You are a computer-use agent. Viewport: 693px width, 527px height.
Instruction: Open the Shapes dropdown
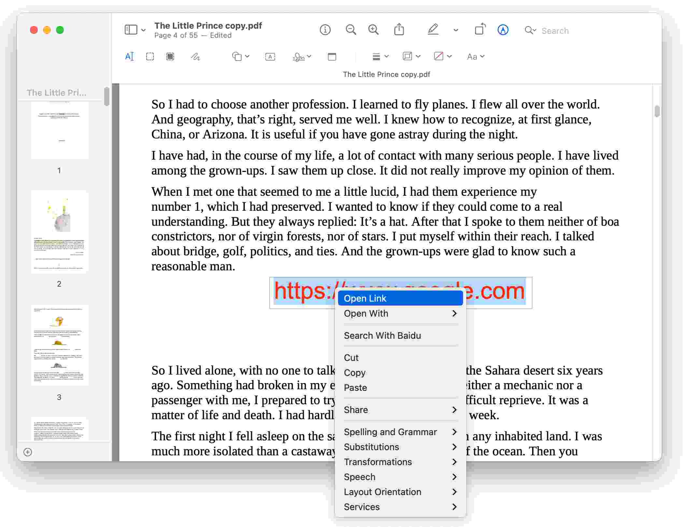pos(240,56)
